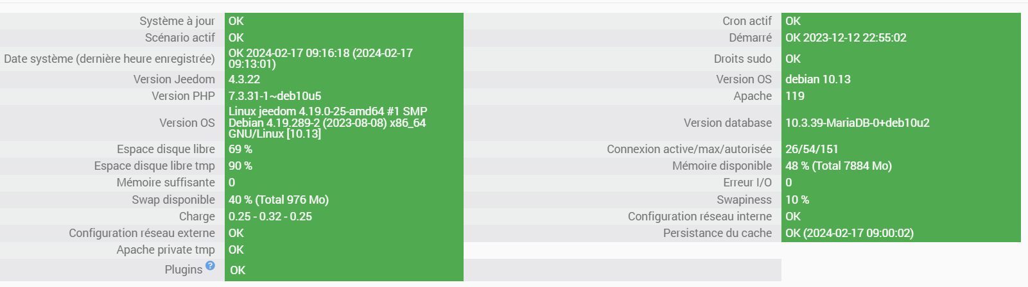
Task: Click the Démarré date 2023-12-12 22:55:02
Action: [854, 38]
